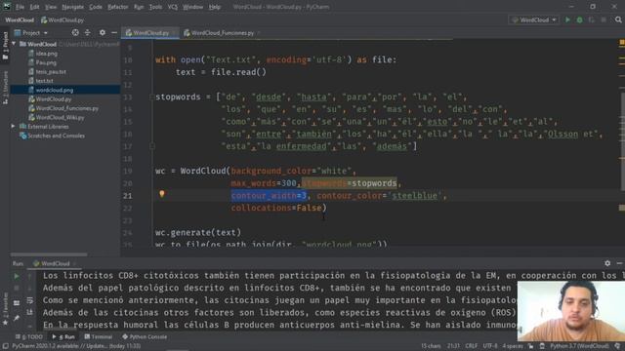Toggle scroll to end in Run console
Image resolution: width=625 pixels, height=351 pixels.
30,312
